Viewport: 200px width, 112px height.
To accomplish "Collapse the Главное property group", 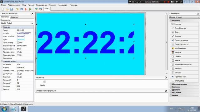I will coord(2,27).
